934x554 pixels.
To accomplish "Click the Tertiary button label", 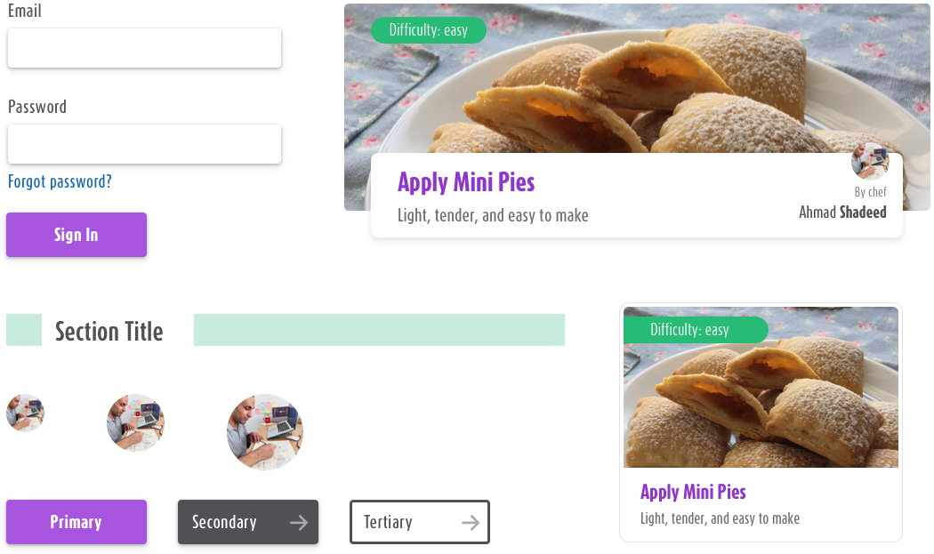I will click(388, 522).
